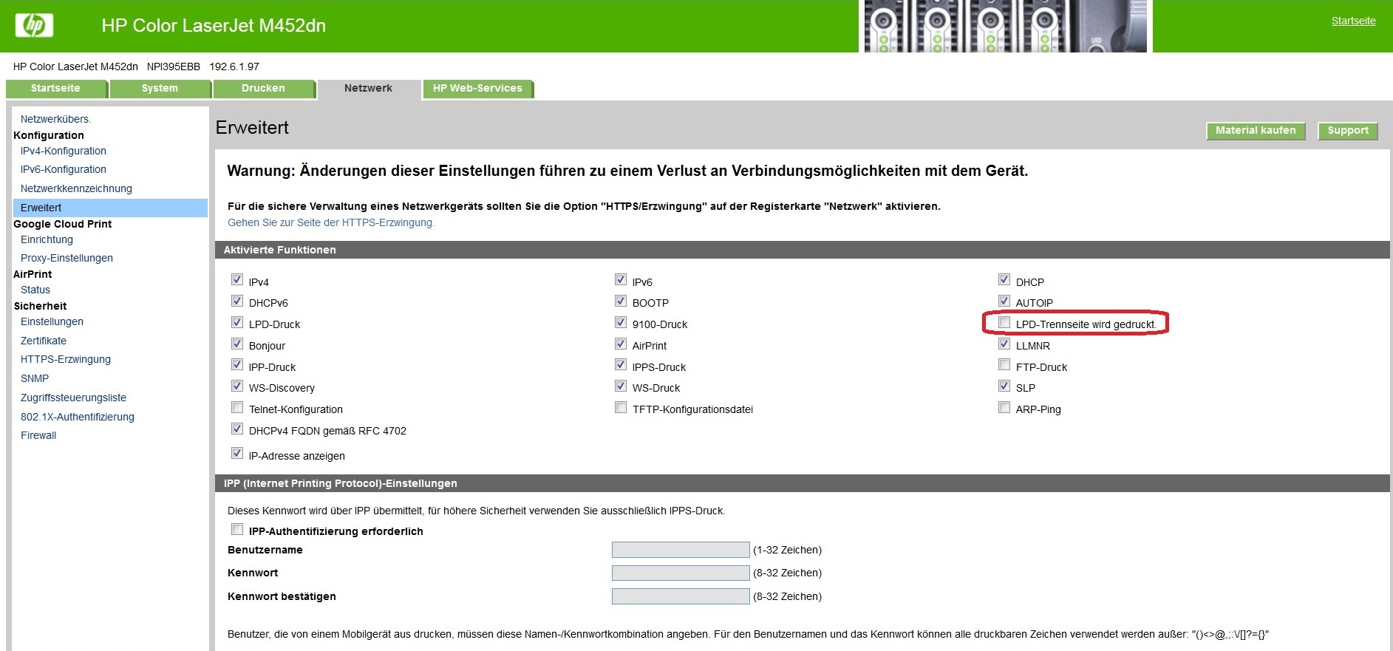Enable the Telnet-Konfiguration checkbox
The width and height of the screenshot is (1393, 651).
coord(237,407)
